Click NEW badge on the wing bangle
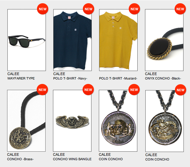 coord(88,90)
